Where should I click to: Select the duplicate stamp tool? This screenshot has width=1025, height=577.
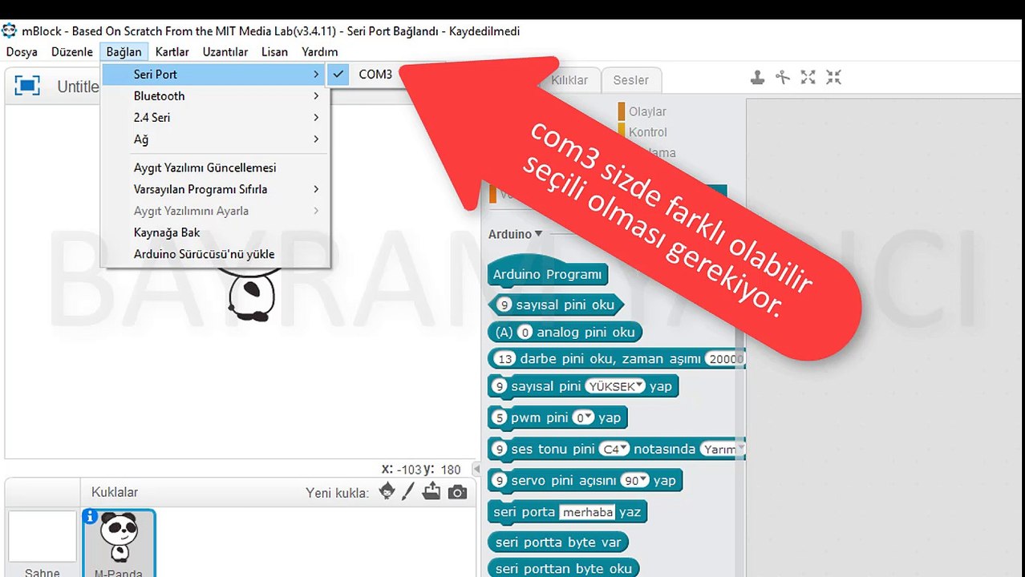pos(757,77)
